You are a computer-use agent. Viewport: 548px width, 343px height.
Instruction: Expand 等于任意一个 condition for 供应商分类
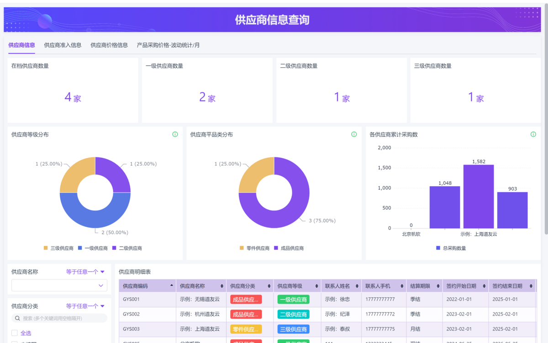click(x=85, y=306)
